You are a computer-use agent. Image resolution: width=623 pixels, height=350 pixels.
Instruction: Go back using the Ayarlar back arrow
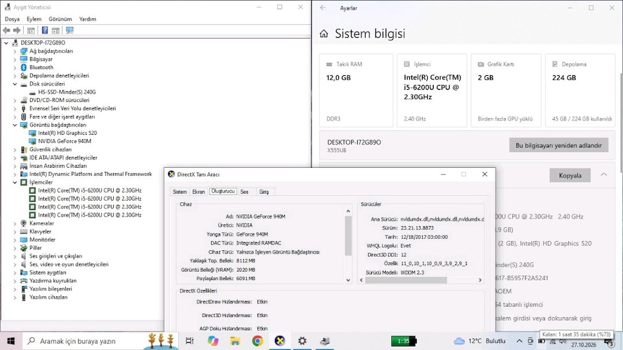tap(323, 8)
